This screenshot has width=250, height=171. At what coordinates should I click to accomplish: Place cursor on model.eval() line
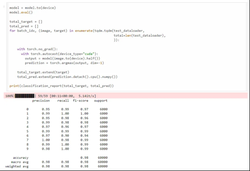[21, 13]
